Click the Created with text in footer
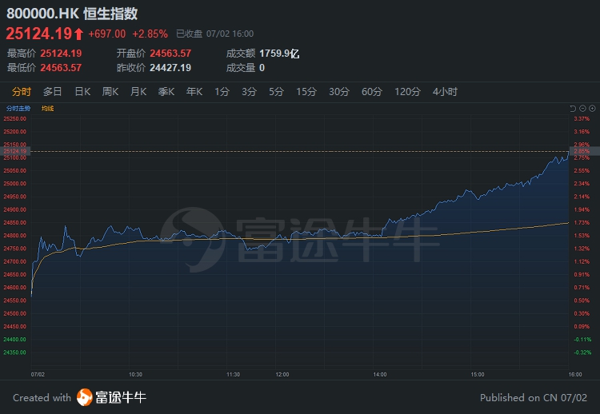Viewport: 600px width, 414px height. click(x=42, y=397)
